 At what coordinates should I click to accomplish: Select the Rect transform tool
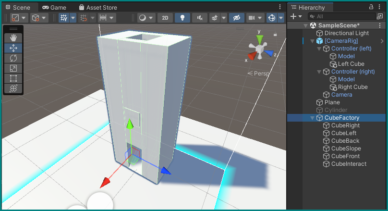pyautogui.click(x=13, y=78)
